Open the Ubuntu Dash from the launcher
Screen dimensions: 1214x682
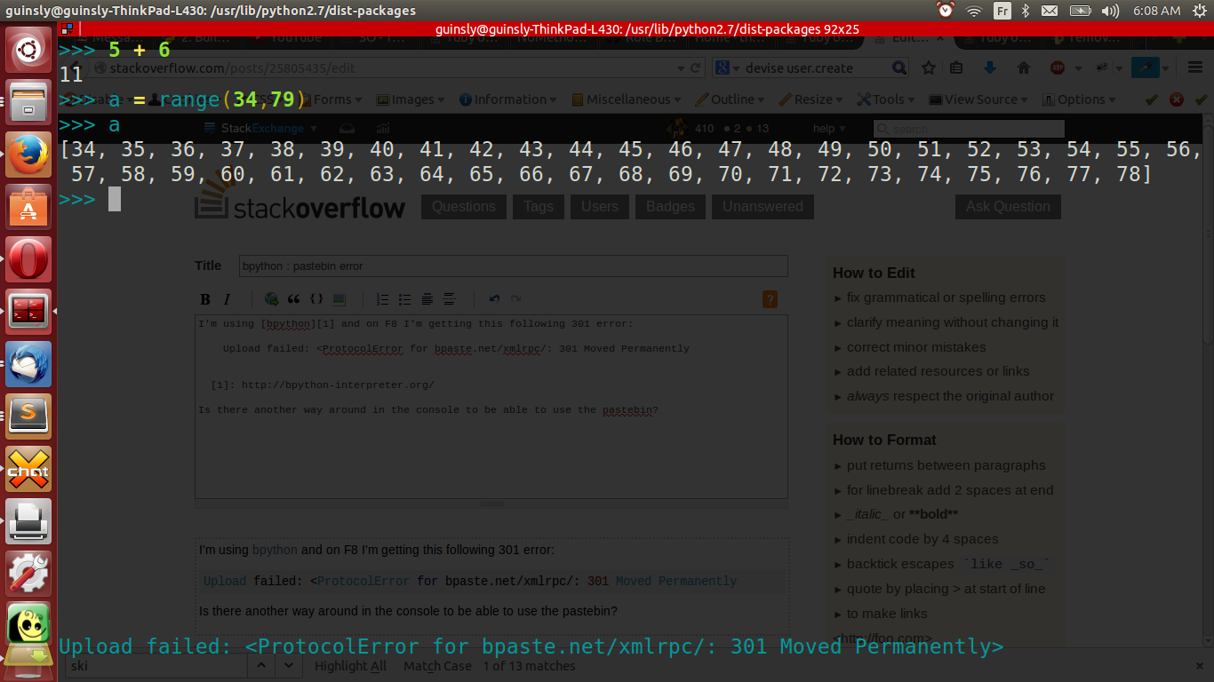coord(28,50)
